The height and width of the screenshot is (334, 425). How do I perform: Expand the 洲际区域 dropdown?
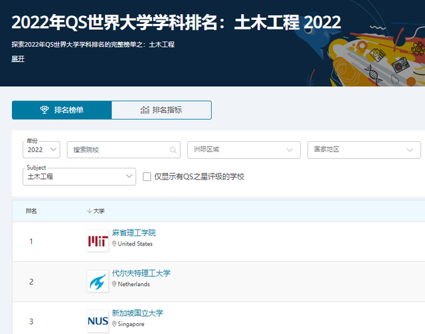tap(244, 150)
